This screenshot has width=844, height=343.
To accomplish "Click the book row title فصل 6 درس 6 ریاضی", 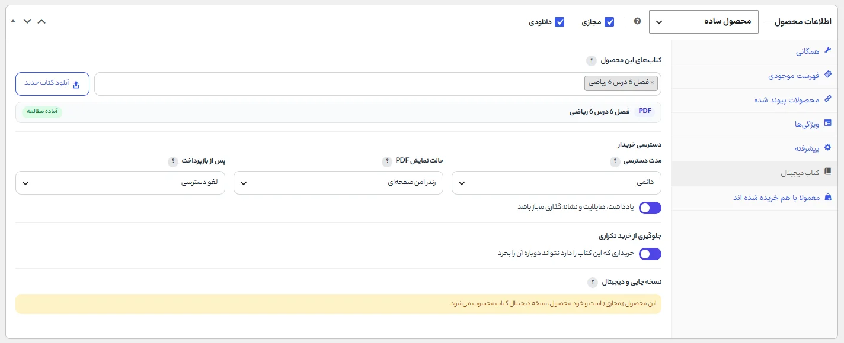I will pos(599,111).
